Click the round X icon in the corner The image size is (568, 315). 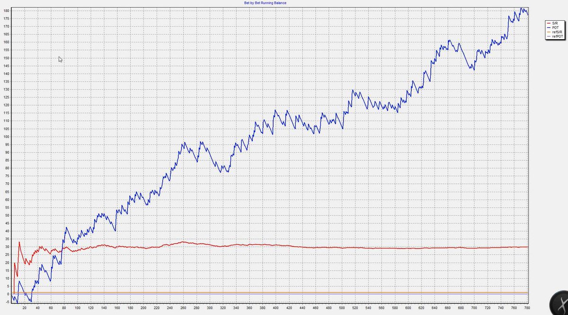coord(559,304)
